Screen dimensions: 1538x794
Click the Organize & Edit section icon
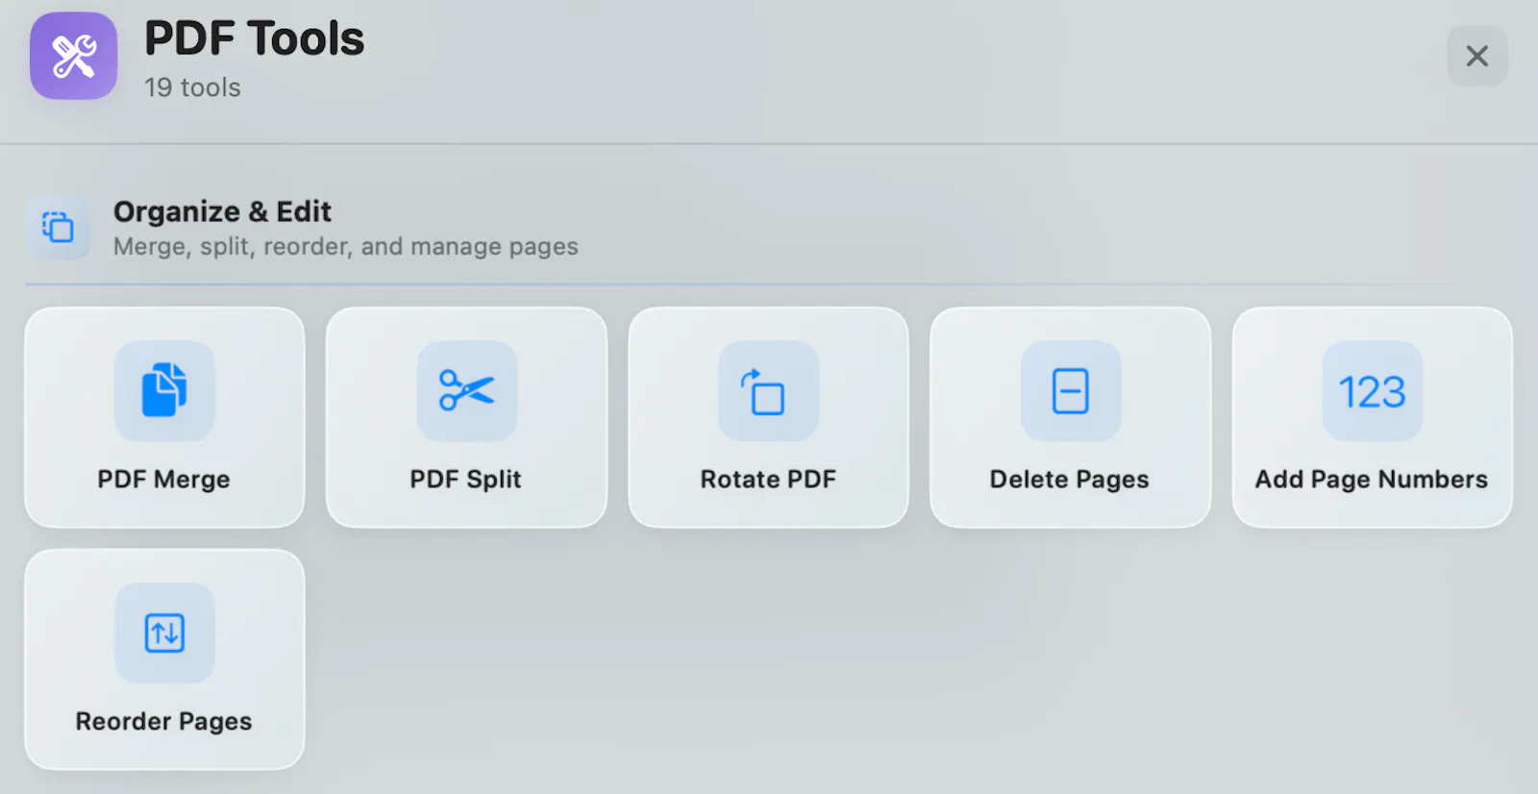(58, 227)
